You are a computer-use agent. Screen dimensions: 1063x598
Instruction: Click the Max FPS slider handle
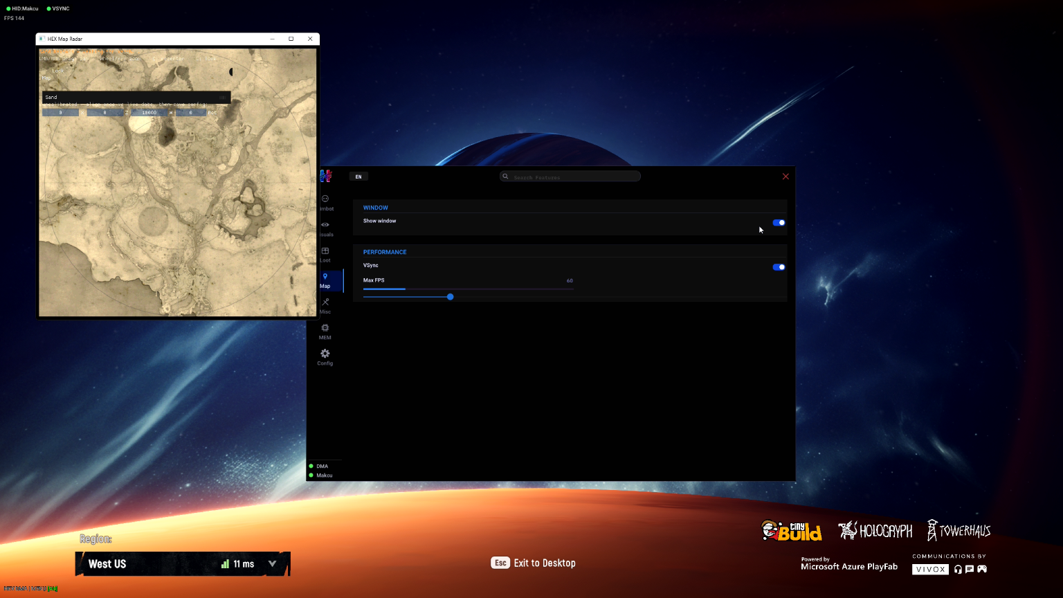pyautogui.click(x=451, y=297)
